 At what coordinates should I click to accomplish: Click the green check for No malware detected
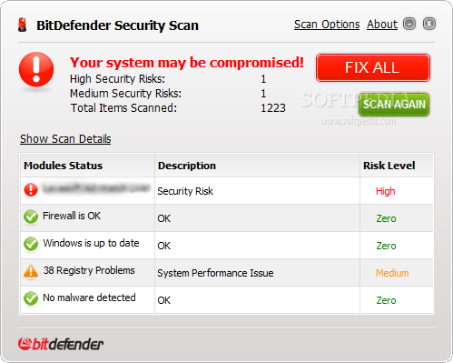coord(31,298)
